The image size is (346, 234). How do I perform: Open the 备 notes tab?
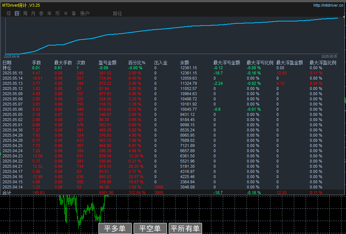point(74,13)
